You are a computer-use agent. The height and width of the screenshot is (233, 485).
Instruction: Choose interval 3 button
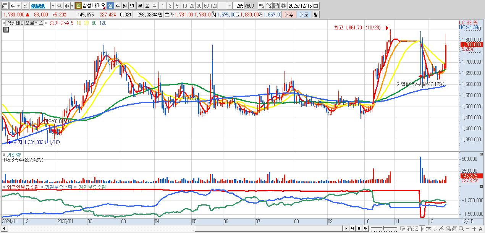(170, 6)
